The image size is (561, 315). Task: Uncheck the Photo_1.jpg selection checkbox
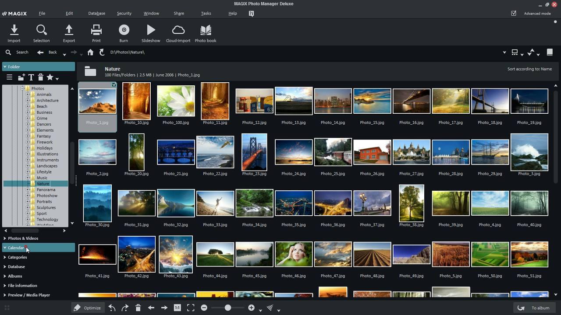coord(114,85)
